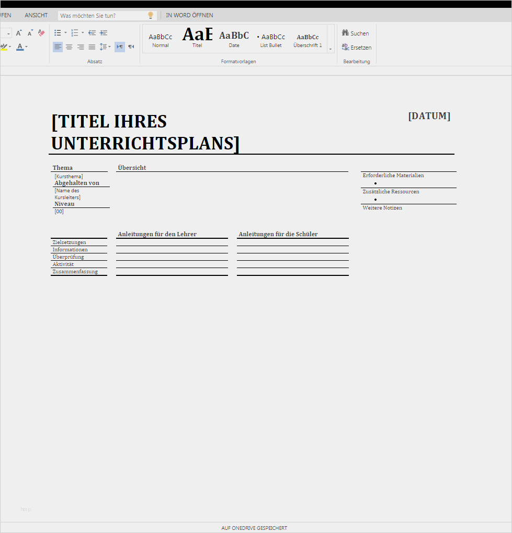512x533 pixels.
Task: Open the bullet style dropdown arrow
Action: point(65,32)
